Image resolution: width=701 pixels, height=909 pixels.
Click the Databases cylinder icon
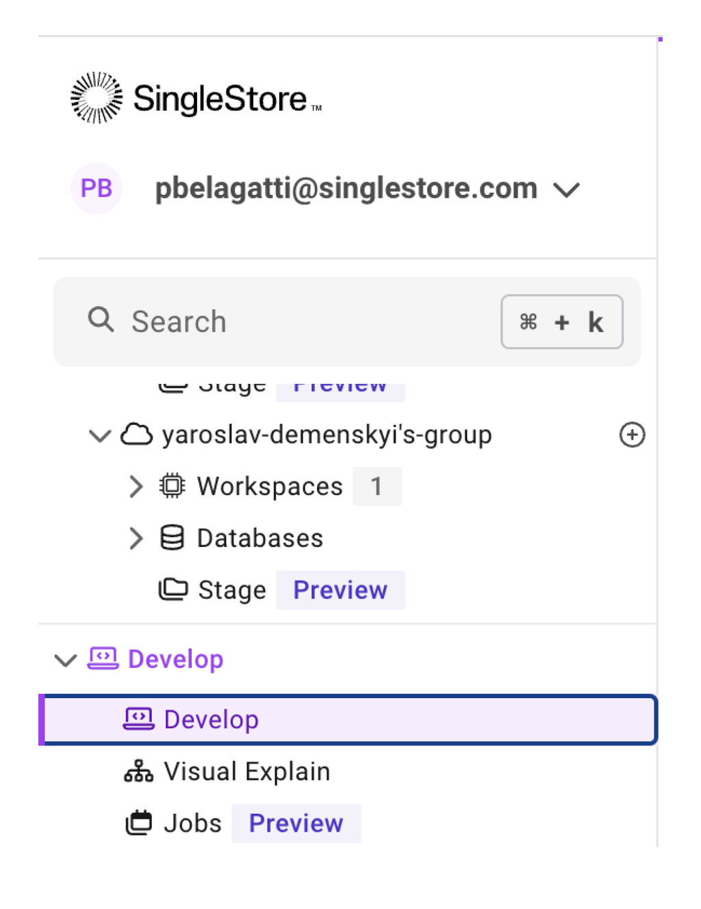(x=172, y=538)
